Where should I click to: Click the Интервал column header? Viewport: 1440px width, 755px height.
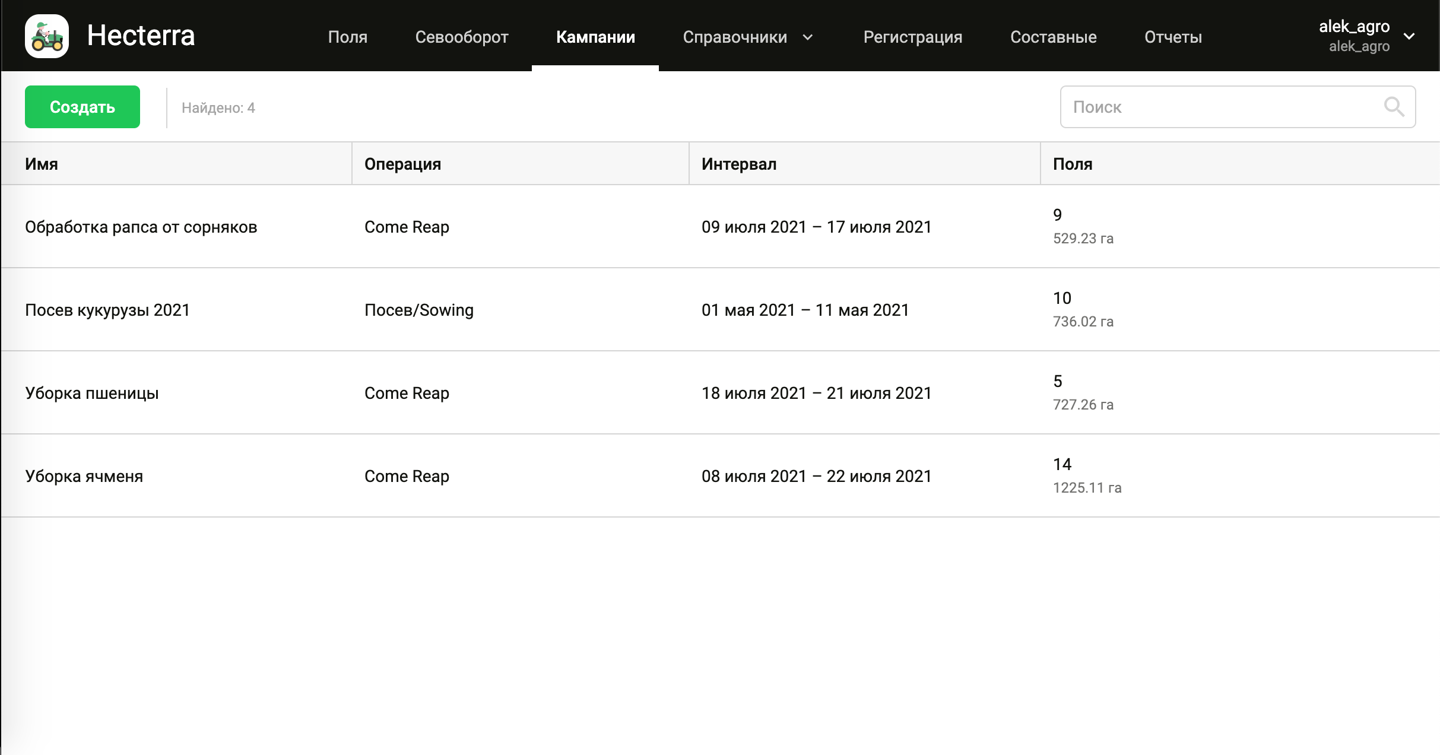[738, 164]
